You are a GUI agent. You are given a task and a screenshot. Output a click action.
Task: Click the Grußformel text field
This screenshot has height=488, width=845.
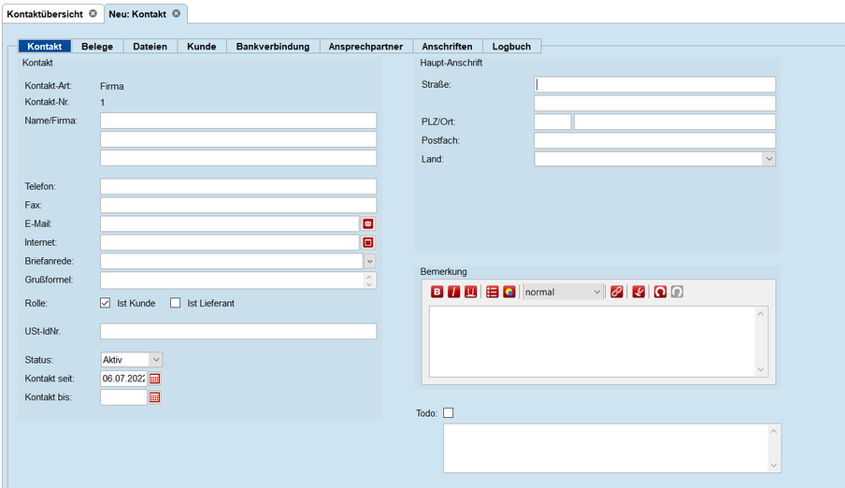click(232, 280)
